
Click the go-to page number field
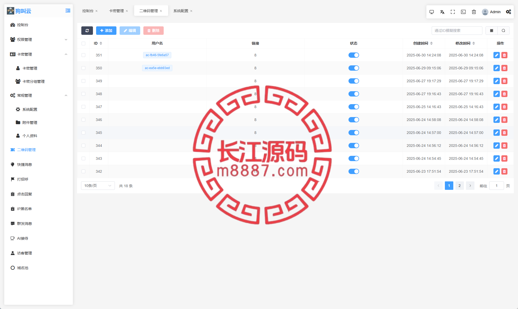497,186
